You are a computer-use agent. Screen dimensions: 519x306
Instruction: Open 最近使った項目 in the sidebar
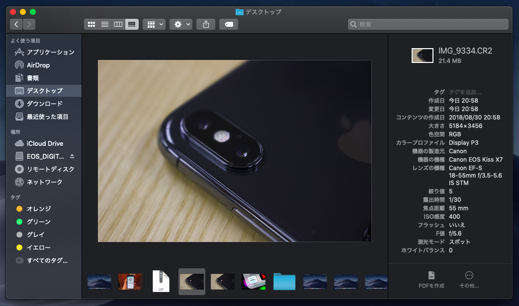click(x=44, y=117)
